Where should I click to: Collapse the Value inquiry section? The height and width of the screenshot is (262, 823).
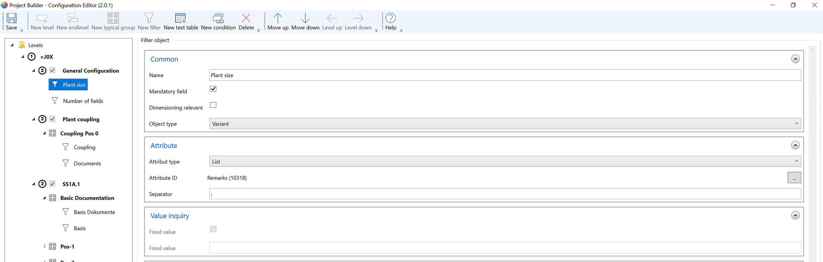click(795, 216)
